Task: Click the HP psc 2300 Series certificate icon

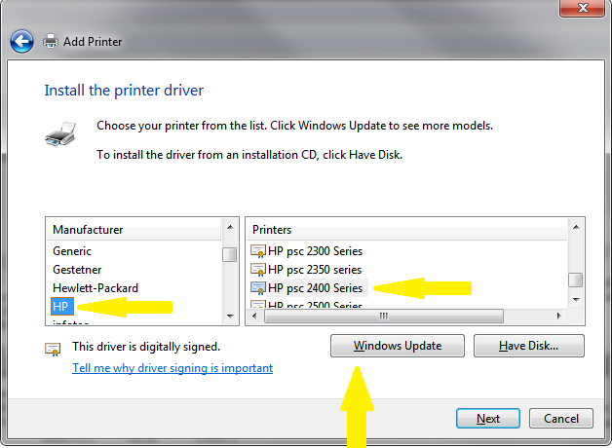Action: tap(258, 251)
